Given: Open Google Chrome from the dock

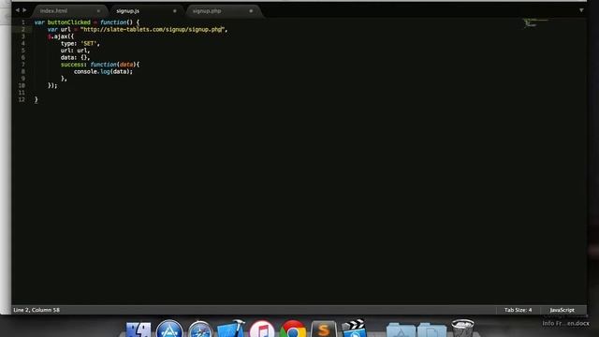Looking at the screenshot, I should (x=293, y=329).
